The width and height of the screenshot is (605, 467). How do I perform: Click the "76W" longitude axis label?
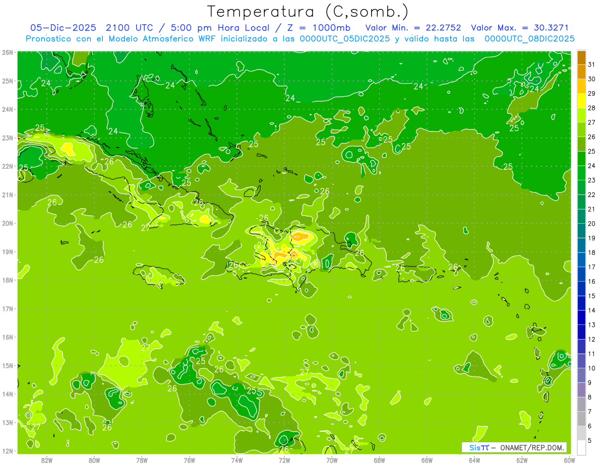point(190,460)
